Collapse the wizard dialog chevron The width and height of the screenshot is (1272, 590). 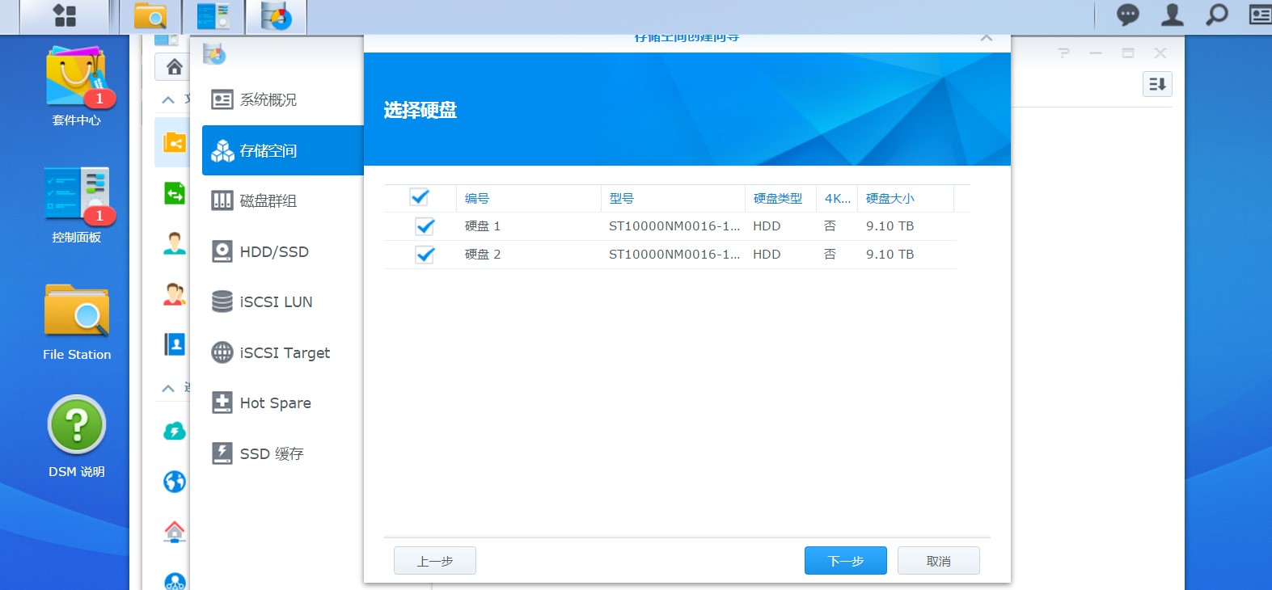986,37
